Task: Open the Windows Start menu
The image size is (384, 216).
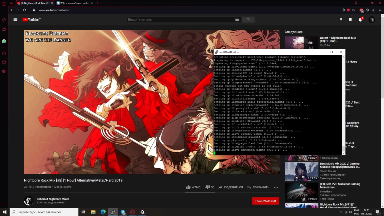Action: coord(5,212)
